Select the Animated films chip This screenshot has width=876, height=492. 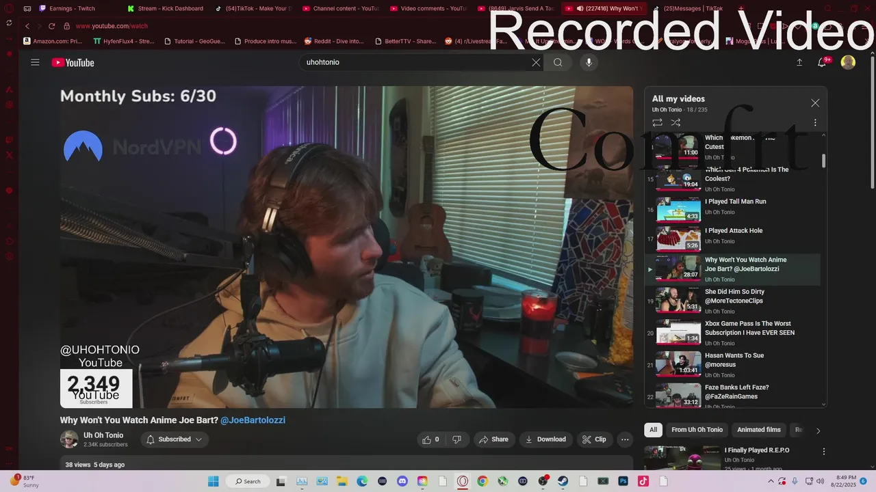(x=759, y=430)
